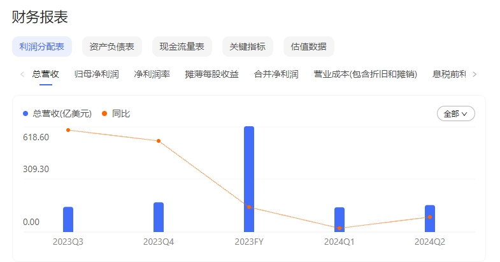500x262 pixels.
Task: Toggle the 总营收(亿美元) blue legend series
Action: coord(57,113)
